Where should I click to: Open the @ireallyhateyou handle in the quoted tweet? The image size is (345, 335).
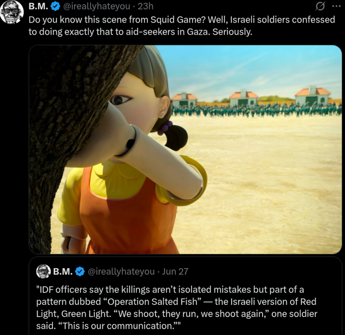click(121, 272)
